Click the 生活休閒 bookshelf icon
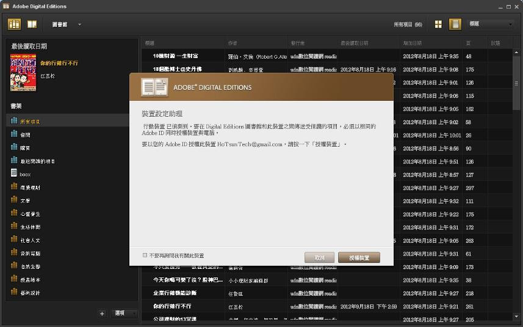The width and height of the screenshot is (523, 327). tap(14, 226)
